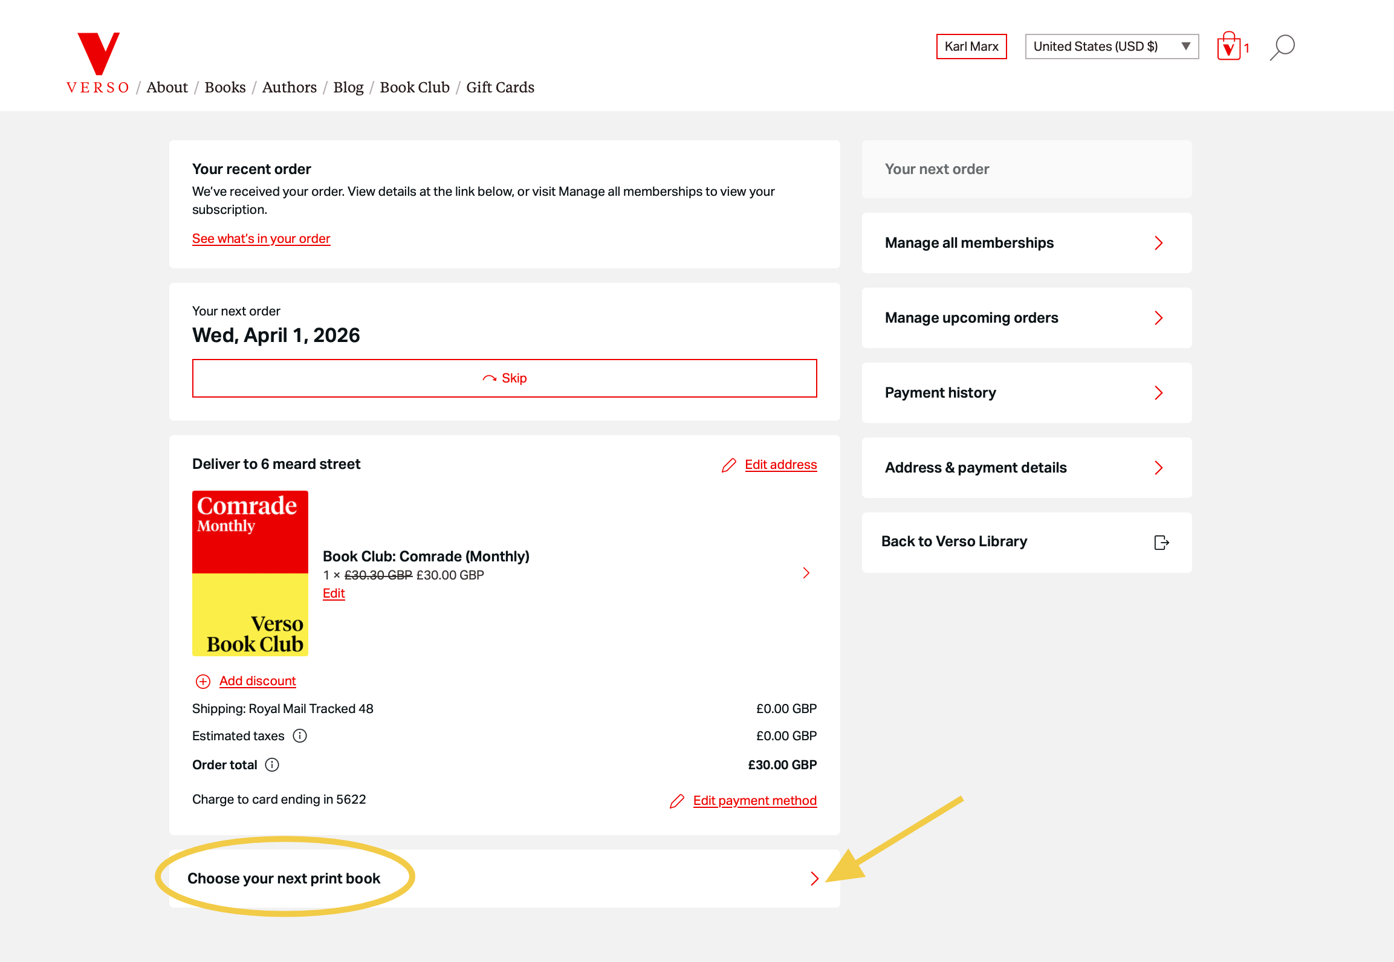The height and width of the screenshot is (962, 1394).
Task: Click the Comrade Monthly book club thumbnail
Action: click(250, 573)
